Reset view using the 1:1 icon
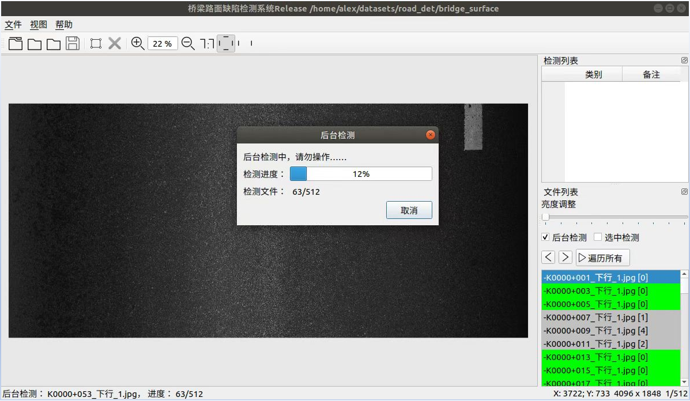Image resolution: width=690 pixels, height=401 pixels. point(207,43)
